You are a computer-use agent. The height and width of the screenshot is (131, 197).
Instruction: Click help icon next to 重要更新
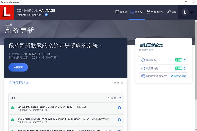[x=185, y=60]
